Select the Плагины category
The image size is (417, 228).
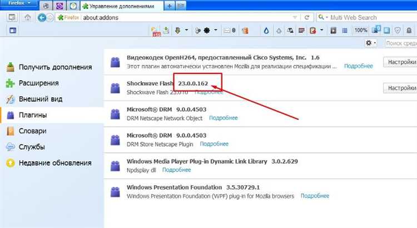pos(52,115)
